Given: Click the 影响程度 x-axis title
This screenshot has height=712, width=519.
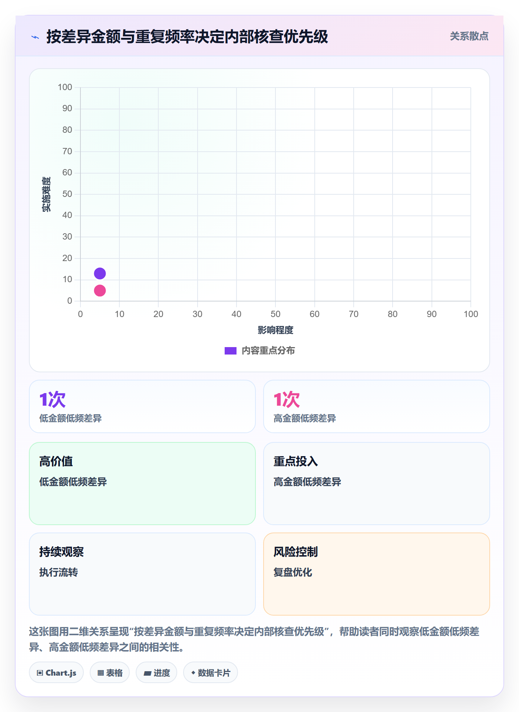Looking at the screenshot, I should coord(275,330).
